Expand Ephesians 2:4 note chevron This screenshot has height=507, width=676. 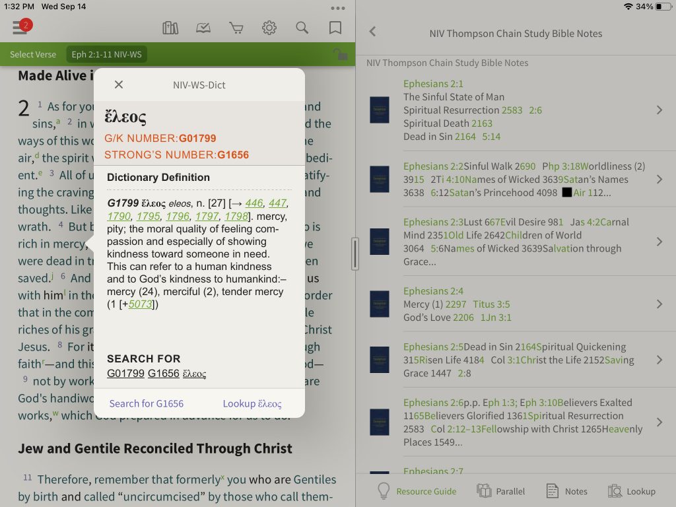(x=659, y=304)
